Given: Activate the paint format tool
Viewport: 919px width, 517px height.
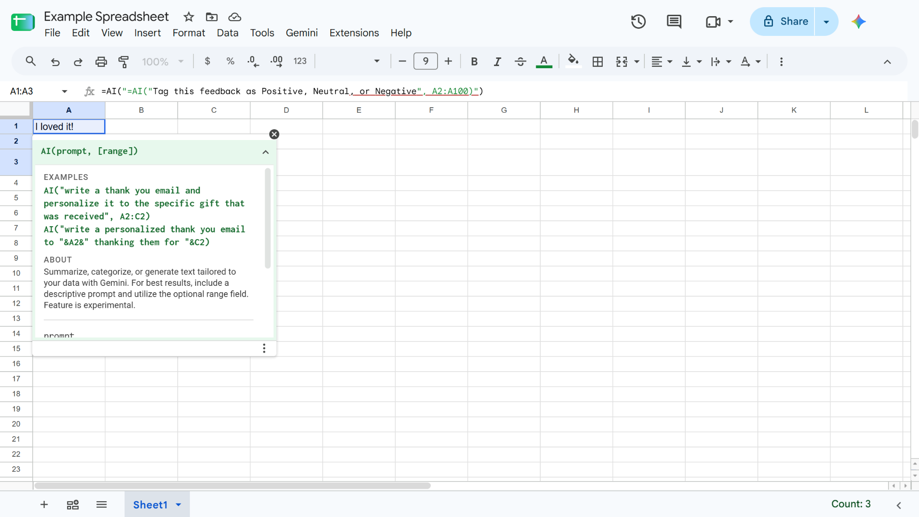Looking at the screenshot, I should coord(124,61).
